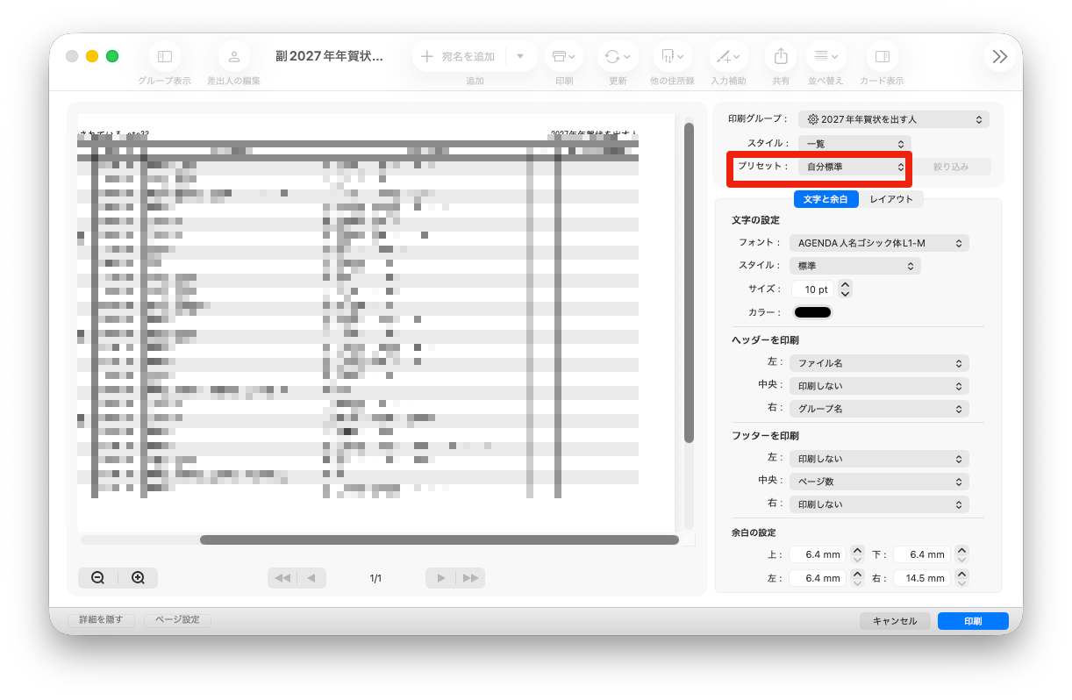Click the カード表示 toolbar icon
Screen dimensions: 1072x700
point(882,56)
